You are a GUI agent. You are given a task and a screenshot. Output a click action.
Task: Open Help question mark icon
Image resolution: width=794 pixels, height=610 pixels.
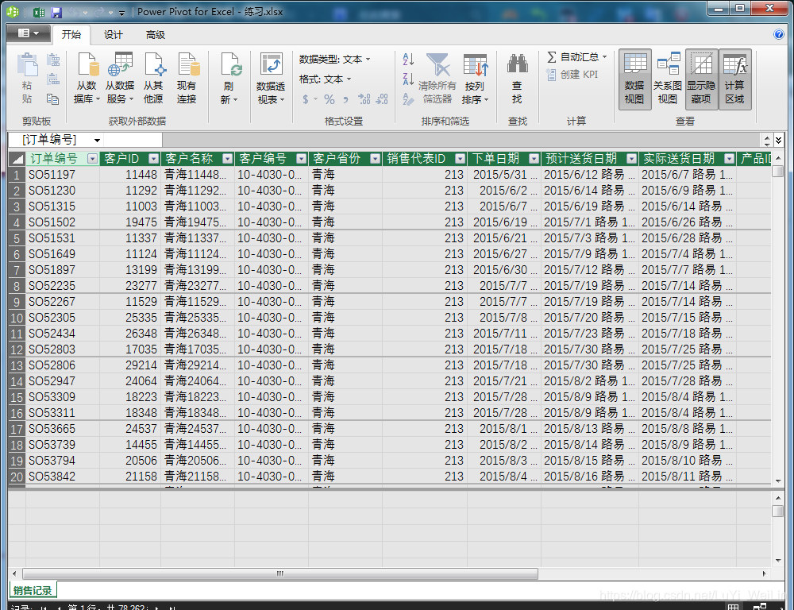779,34
